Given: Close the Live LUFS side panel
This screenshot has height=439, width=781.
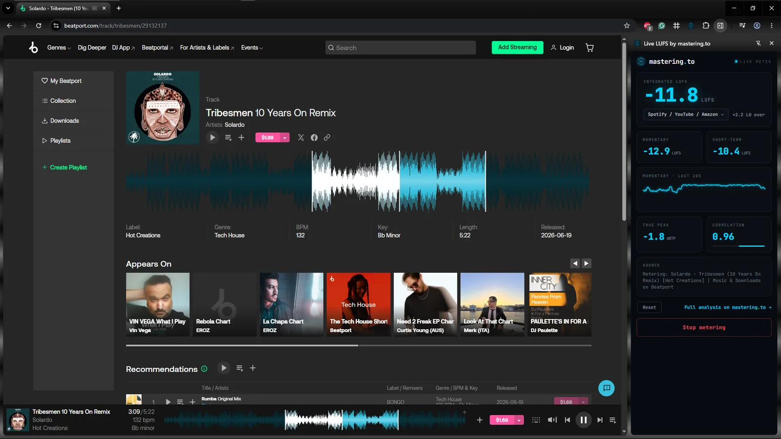Looking at the screenshot, I should click(772, 43).
